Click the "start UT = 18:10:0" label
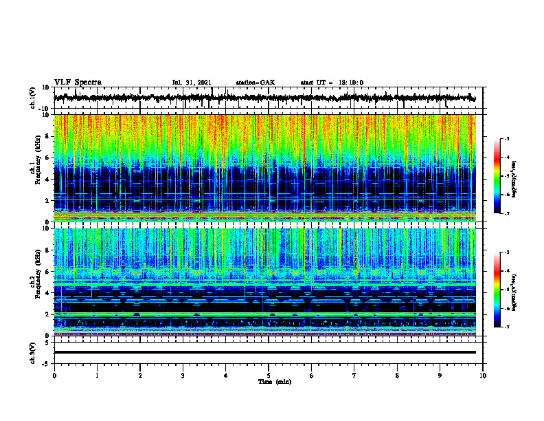Image resolution: width=544 pixels, height=421 pixels. pyautogui.click(x=332, y=83)
